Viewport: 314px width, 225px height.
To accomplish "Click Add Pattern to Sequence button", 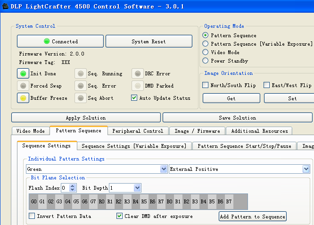I will pos(253,217).
